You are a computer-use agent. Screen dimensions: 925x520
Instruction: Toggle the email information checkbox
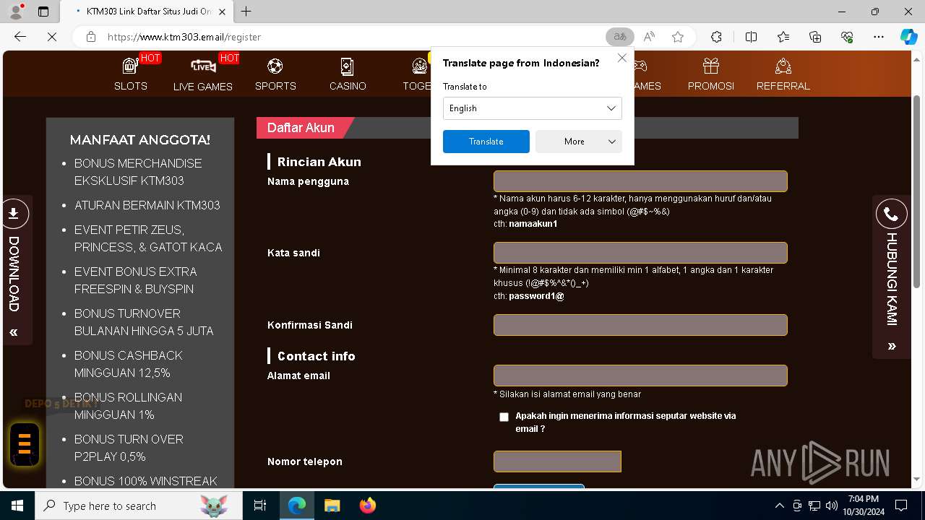(504, 417)
